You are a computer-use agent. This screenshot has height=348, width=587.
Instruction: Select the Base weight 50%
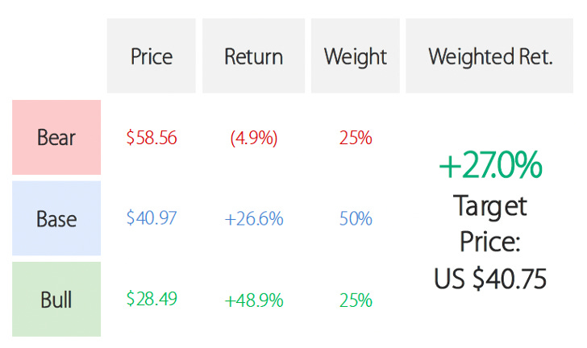[x=356, y=218]
